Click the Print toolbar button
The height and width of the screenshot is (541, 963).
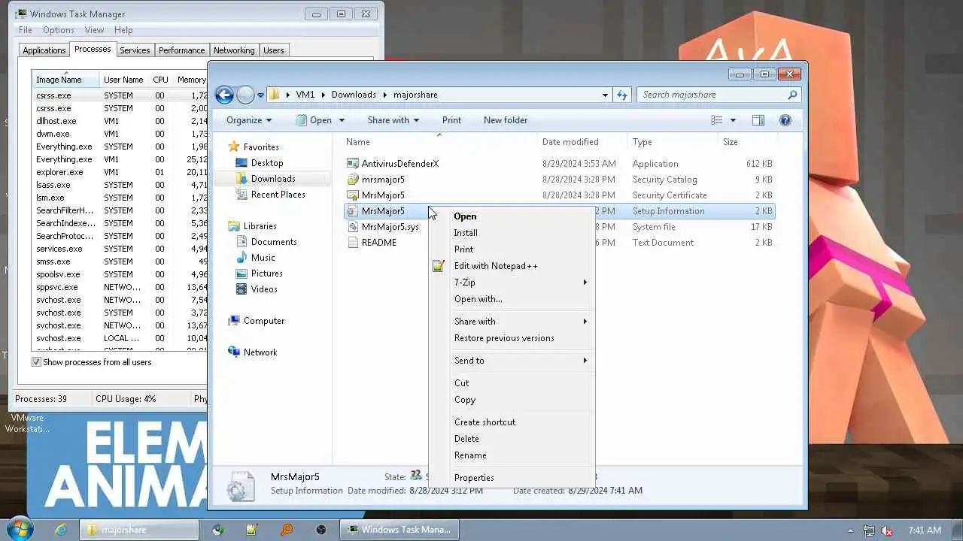[451, 120]
